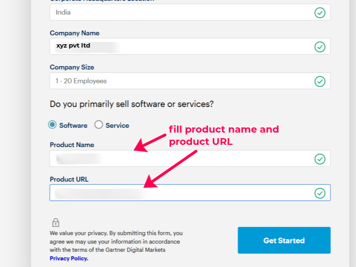Click the checkmark icon in India field
The image size is (356, 267).
[320, 13]
